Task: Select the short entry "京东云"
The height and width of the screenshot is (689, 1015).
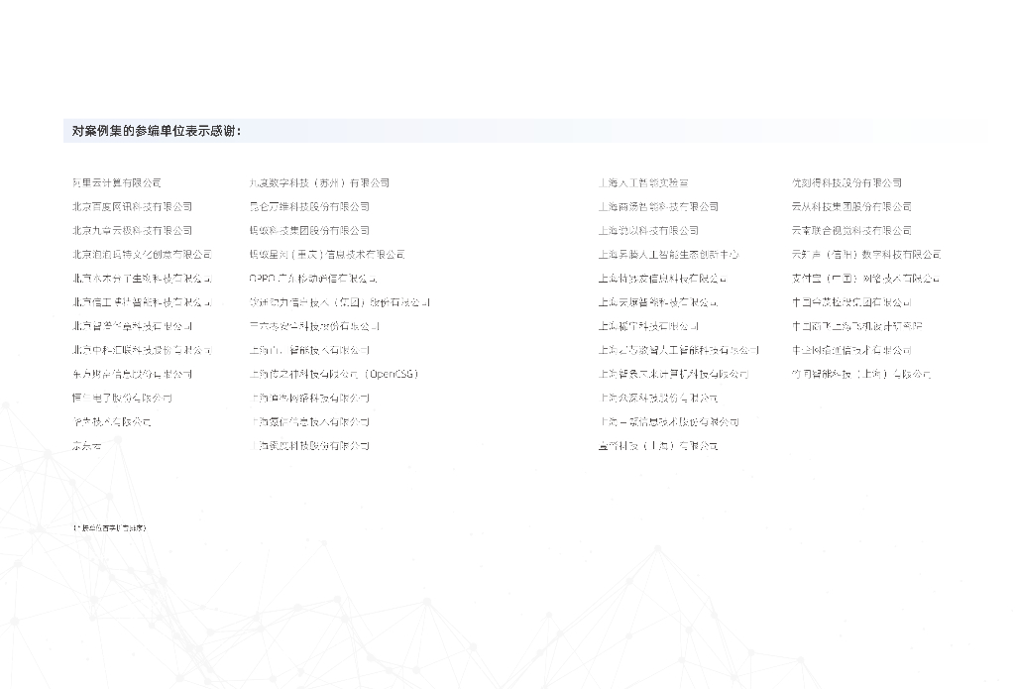Action: point(87,446)
